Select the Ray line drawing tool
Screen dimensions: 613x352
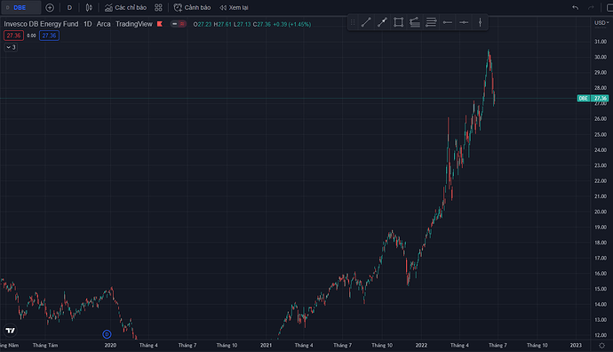click(382, 22)
